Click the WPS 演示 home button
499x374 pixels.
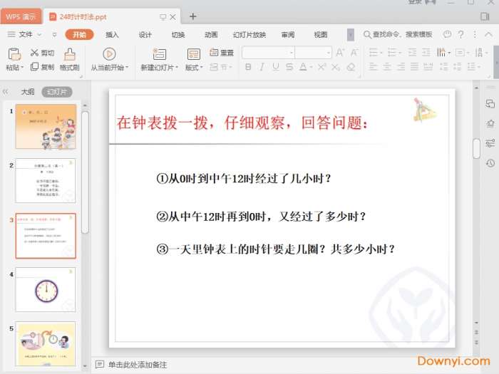pyautogui.click(x=21, y=16)
